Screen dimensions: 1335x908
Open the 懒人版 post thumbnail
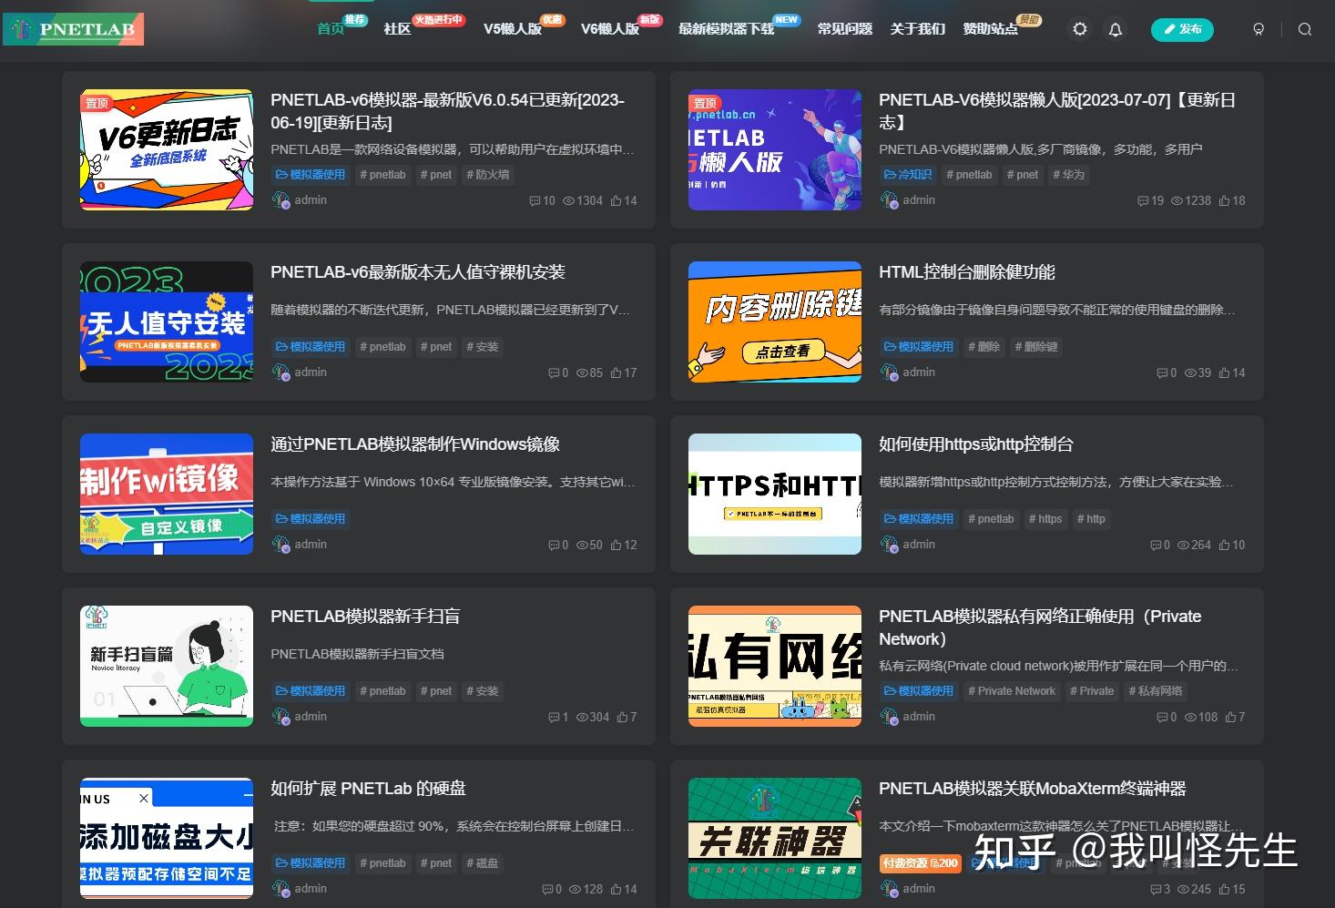coord(775,149)
